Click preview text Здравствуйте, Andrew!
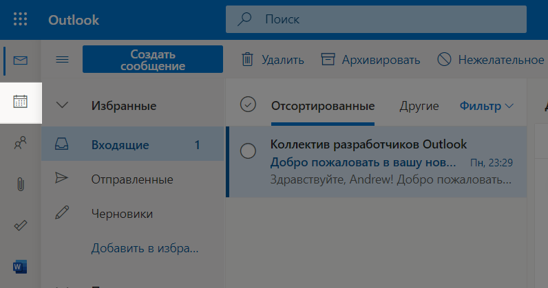Screen dimensions: 548x288 pyautogui.click(x=332, y=179)
